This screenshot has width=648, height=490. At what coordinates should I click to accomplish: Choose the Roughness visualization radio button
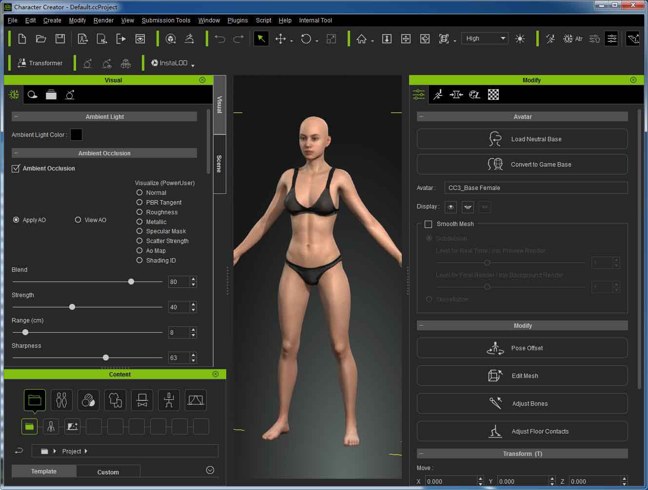(140, 212)
